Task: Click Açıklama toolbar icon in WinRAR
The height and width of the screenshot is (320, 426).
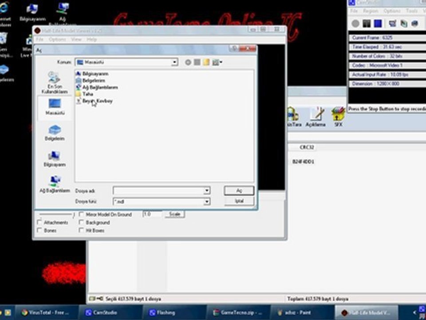Action: tap(316, 117)
